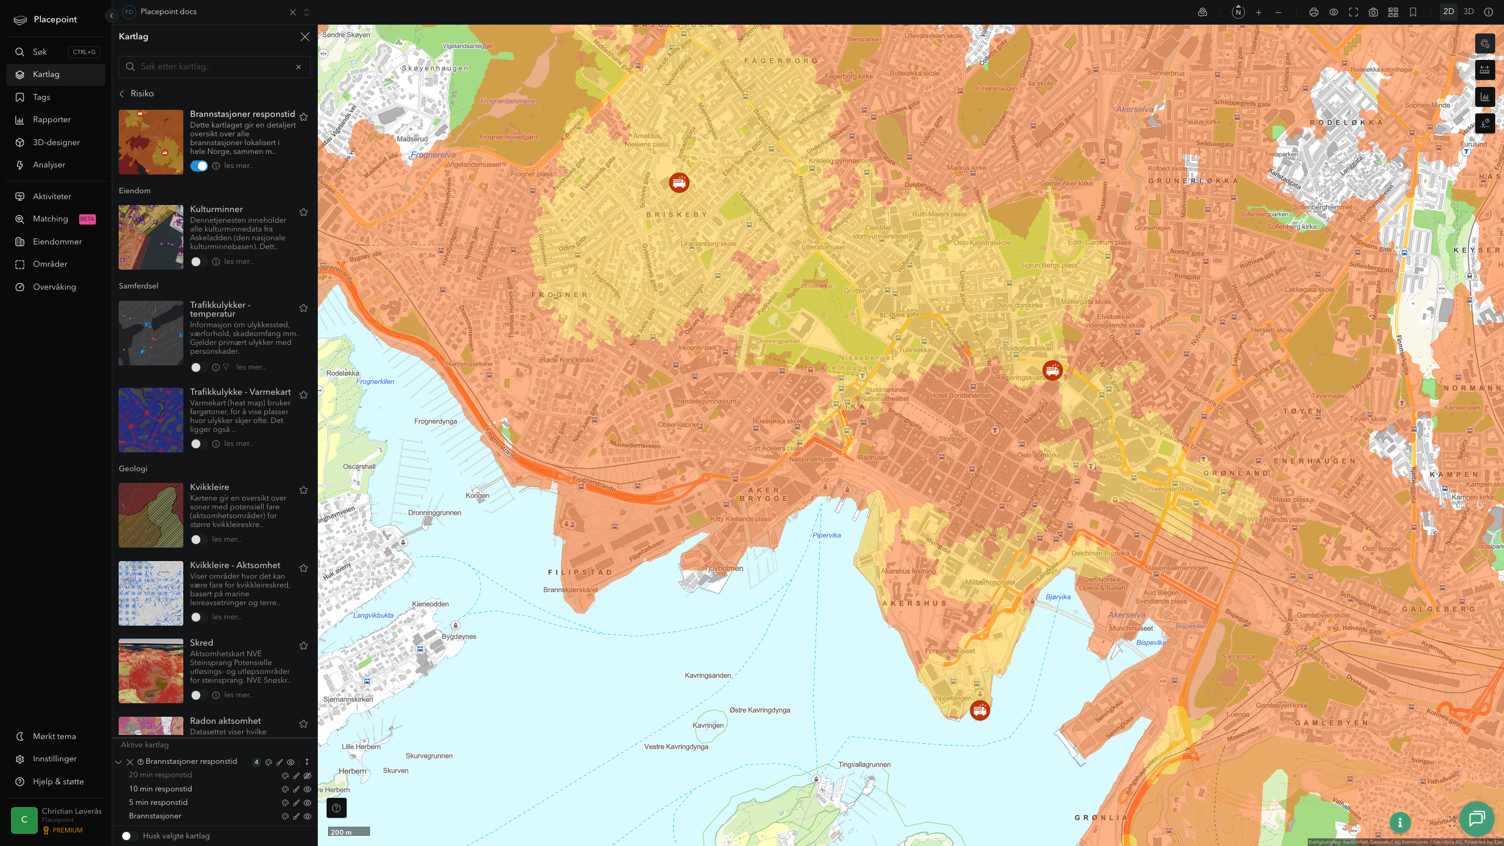The image size is (1504, 846).
Task: Enter fullscreen mode from the top toolbar
Action: point(1354,12)
